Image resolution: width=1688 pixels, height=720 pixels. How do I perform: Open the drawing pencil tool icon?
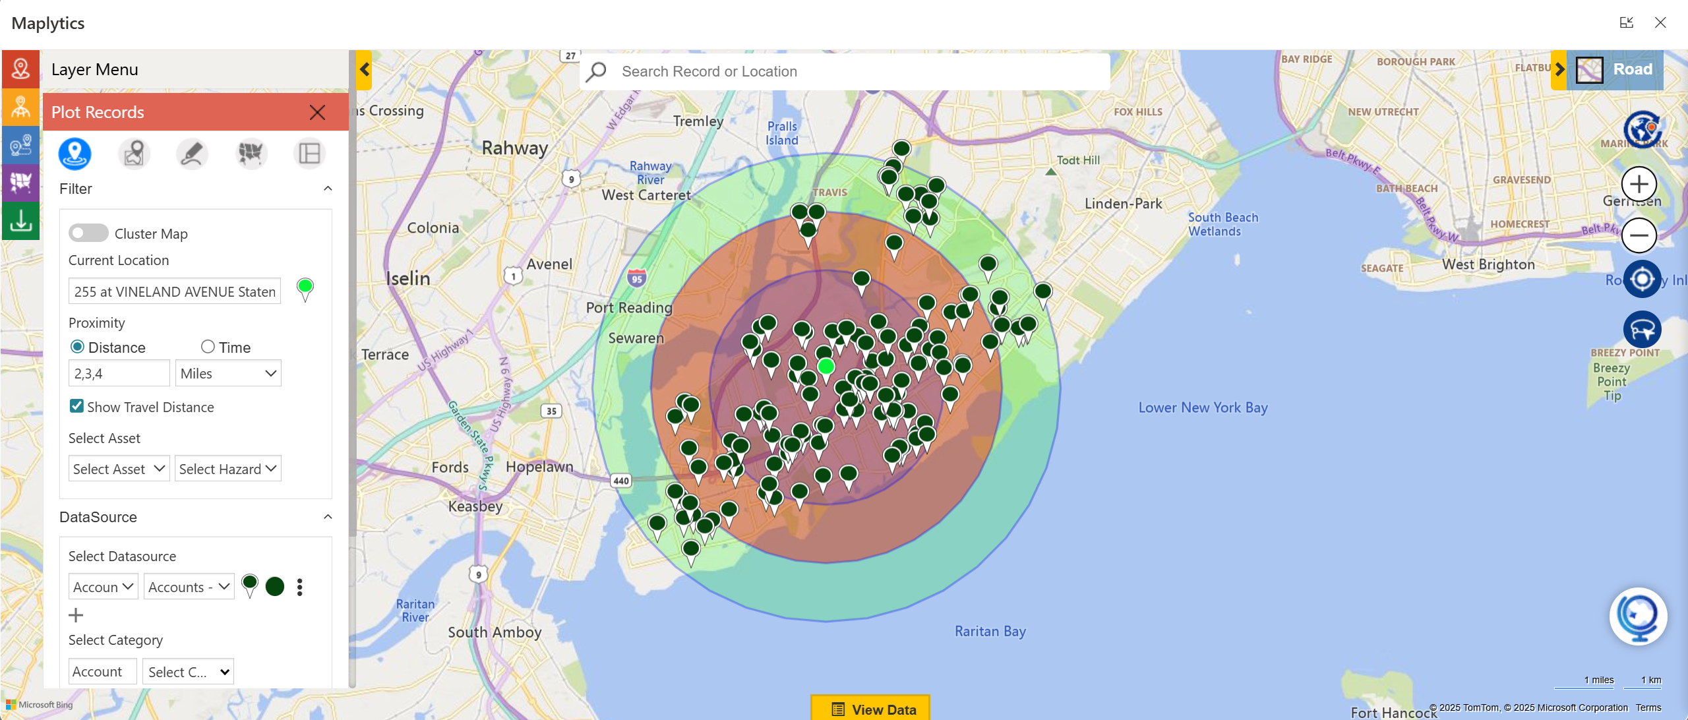[192, 154]
